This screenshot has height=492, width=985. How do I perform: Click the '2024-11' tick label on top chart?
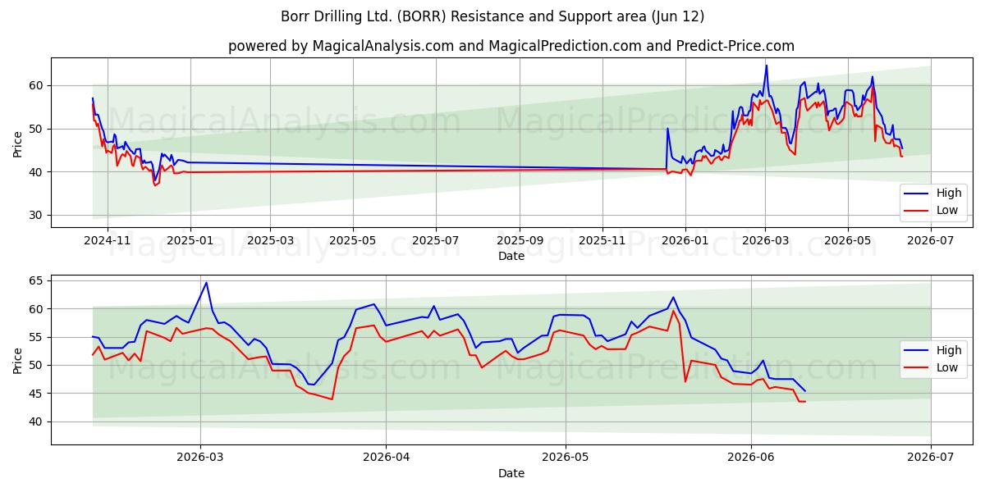pyautogui.click(x=108, y=240)
